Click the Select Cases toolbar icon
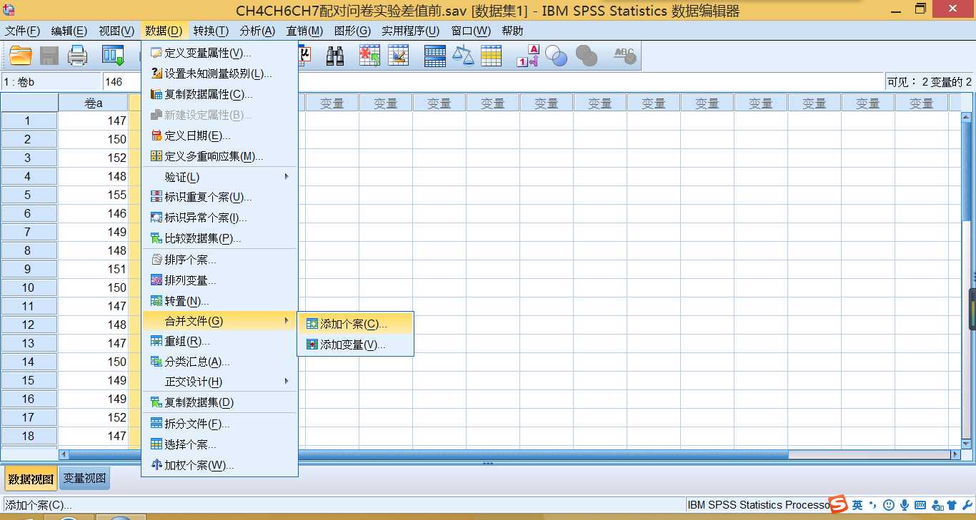The height and width of the screenshot is (520, 976). coord(492,56)
